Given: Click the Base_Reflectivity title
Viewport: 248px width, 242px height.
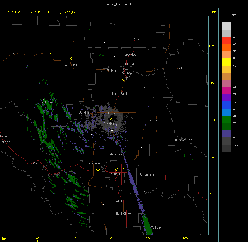Looking at the screenshot, I should point(124,4).
